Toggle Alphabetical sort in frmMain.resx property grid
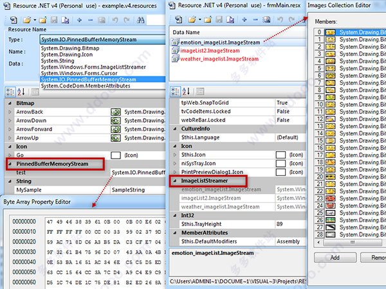The image size is (386, 289). point(186,91)
